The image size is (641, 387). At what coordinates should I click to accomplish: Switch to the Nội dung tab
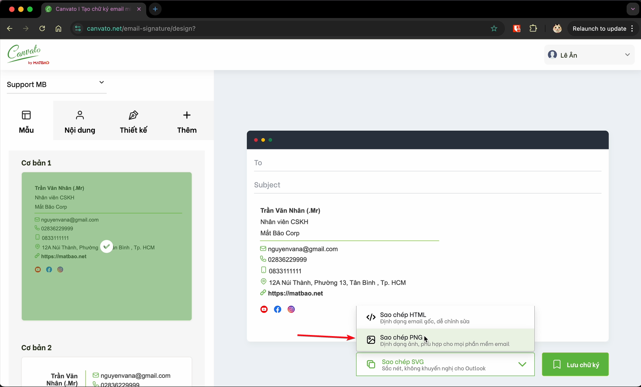80,122
